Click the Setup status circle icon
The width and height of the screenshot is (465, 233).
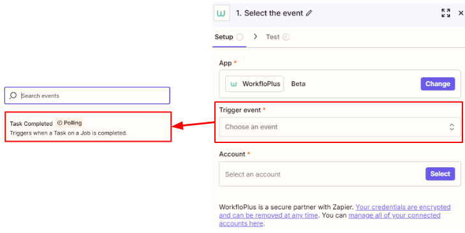tap(240, 37)
